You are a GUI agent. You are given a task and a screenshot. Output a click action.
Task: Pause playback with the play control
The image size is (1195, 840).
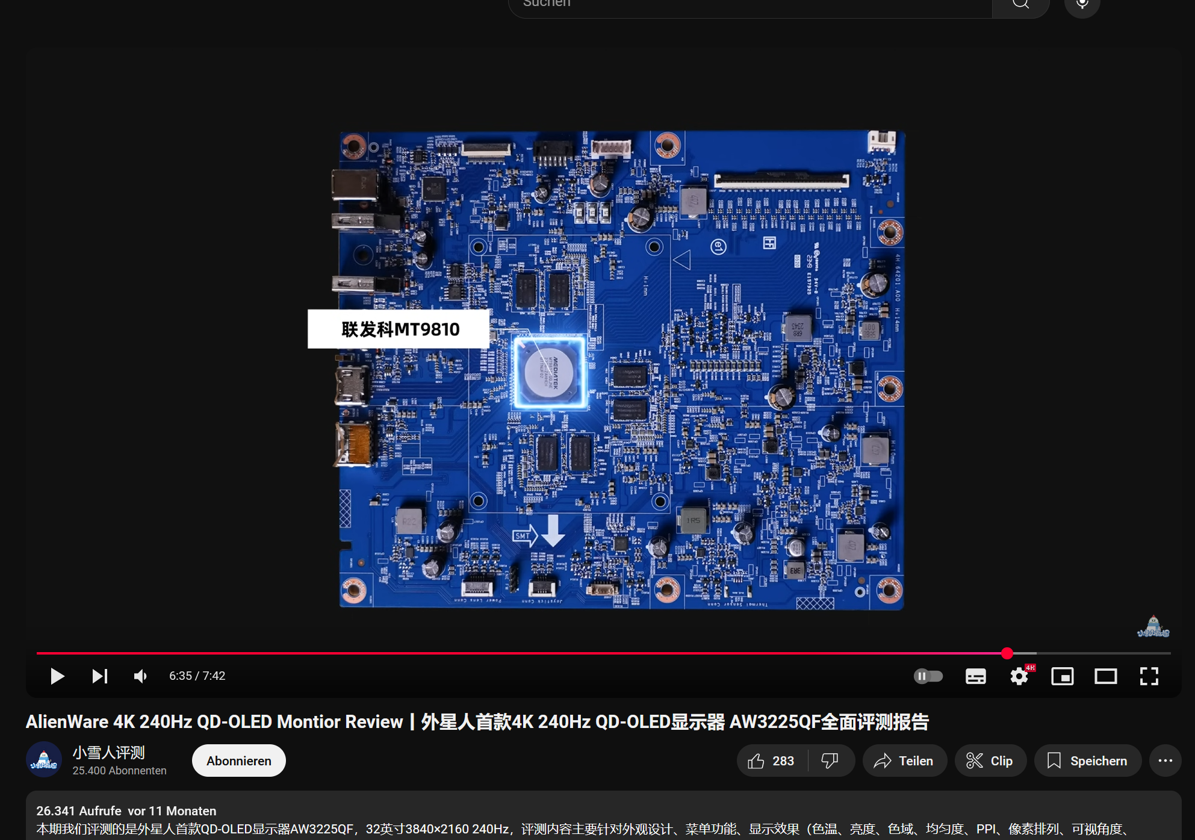click(57, 676)
